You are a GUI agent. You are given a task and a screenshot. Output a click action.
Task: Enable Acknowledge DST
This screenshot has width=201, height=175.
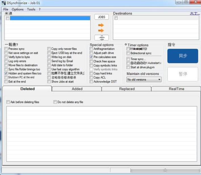tap(91, 82)
